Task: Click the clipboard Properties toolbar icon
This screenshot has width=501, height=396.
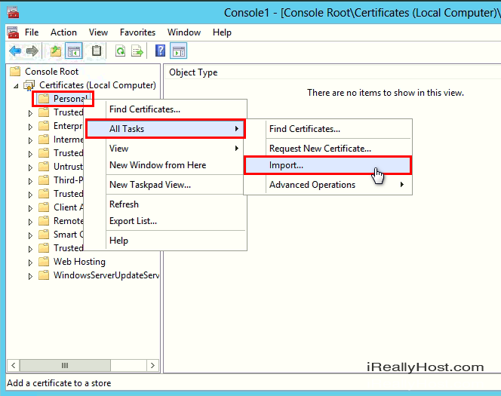Action: coord(97,51)
